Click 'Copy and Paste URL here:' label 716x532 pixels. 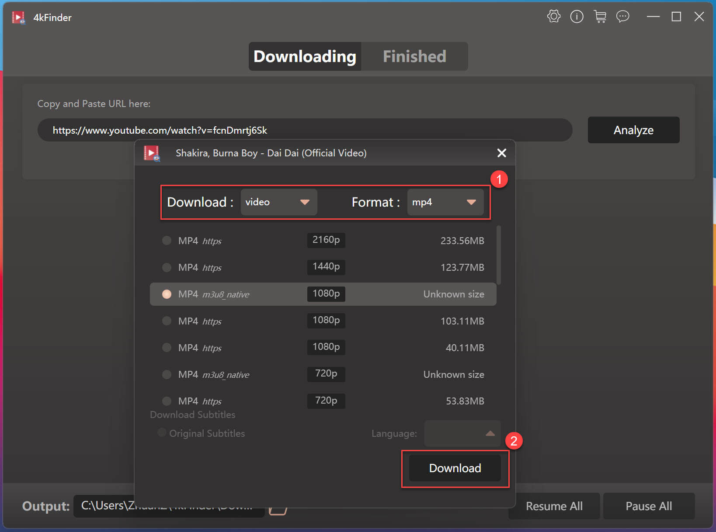pos(94,104)
